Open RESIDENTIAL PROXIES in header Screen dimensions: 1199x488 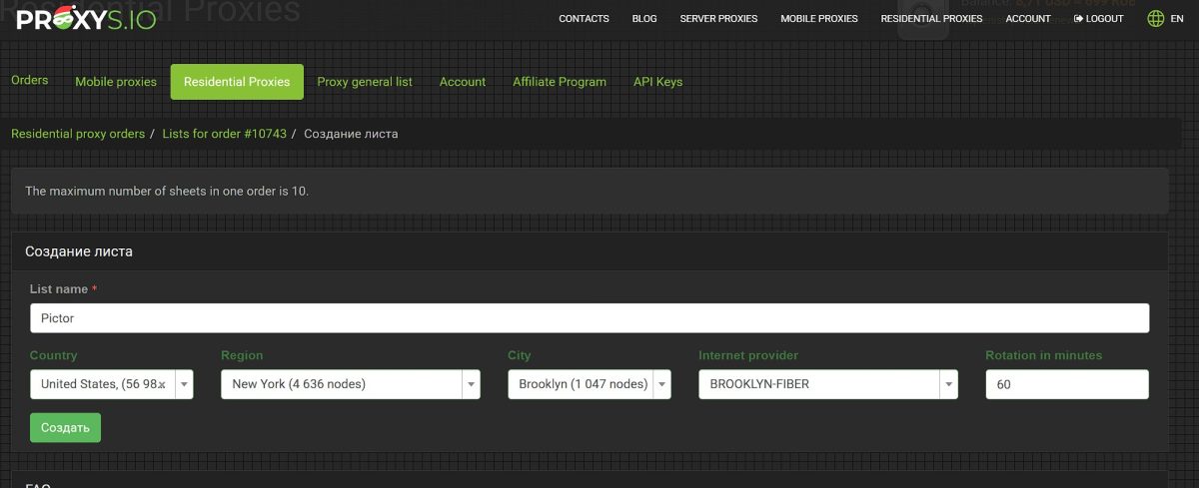931,19
